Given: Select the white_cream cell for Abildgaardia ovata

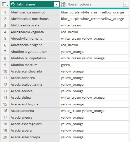Looking at the screenshot, I should point(94,25).
